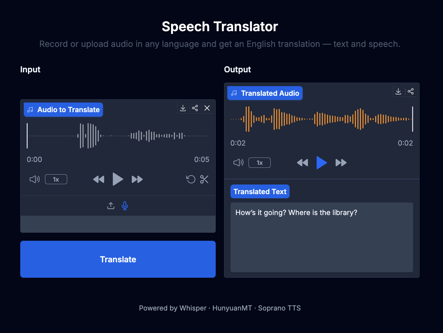The height and width of the screenshot is (333, 443).
Task: Click into the Translated Text box
Action: pyautogui.click(x=321, y=237)
